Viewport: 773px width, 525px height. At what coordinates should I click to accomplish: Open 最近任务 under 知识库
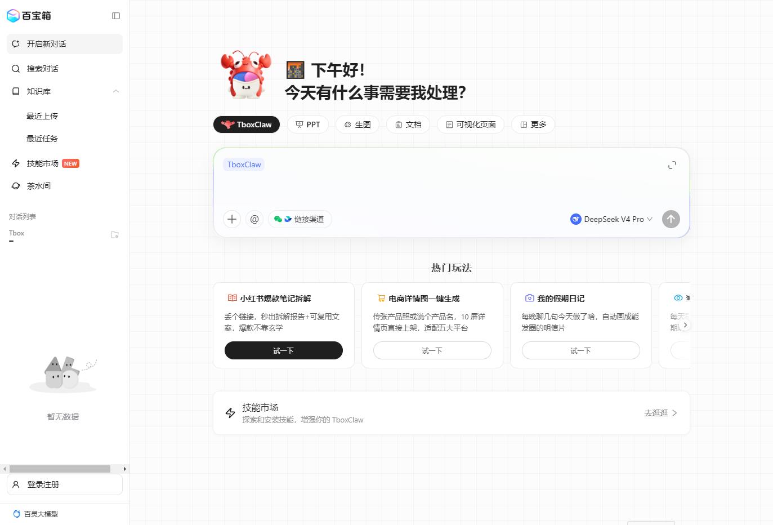tap(42, 139)
